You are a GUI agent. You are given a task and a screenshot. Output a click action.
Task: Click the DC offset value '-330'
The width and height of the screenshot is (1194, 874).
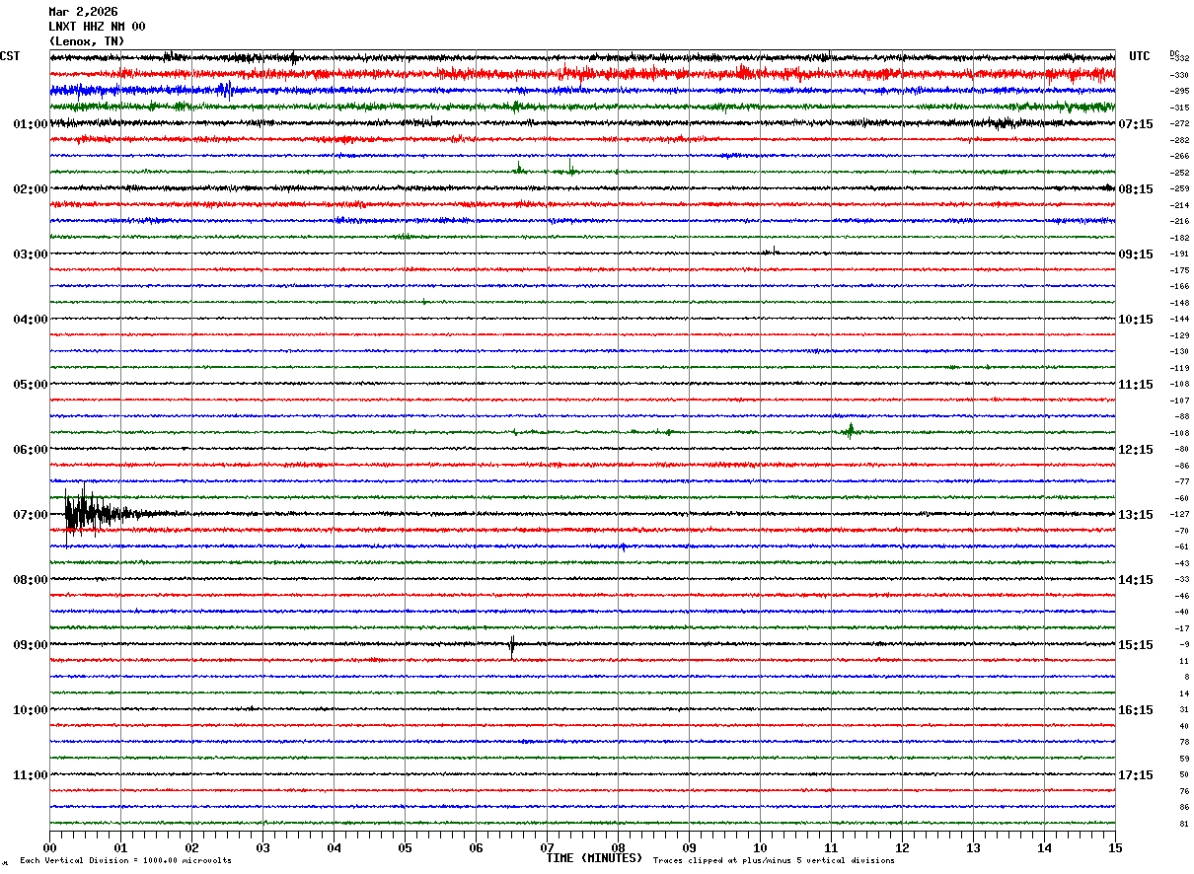point(1179,75)
